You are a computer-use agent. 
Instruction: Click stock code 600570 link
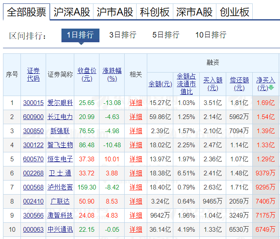[x=33, y=159]
